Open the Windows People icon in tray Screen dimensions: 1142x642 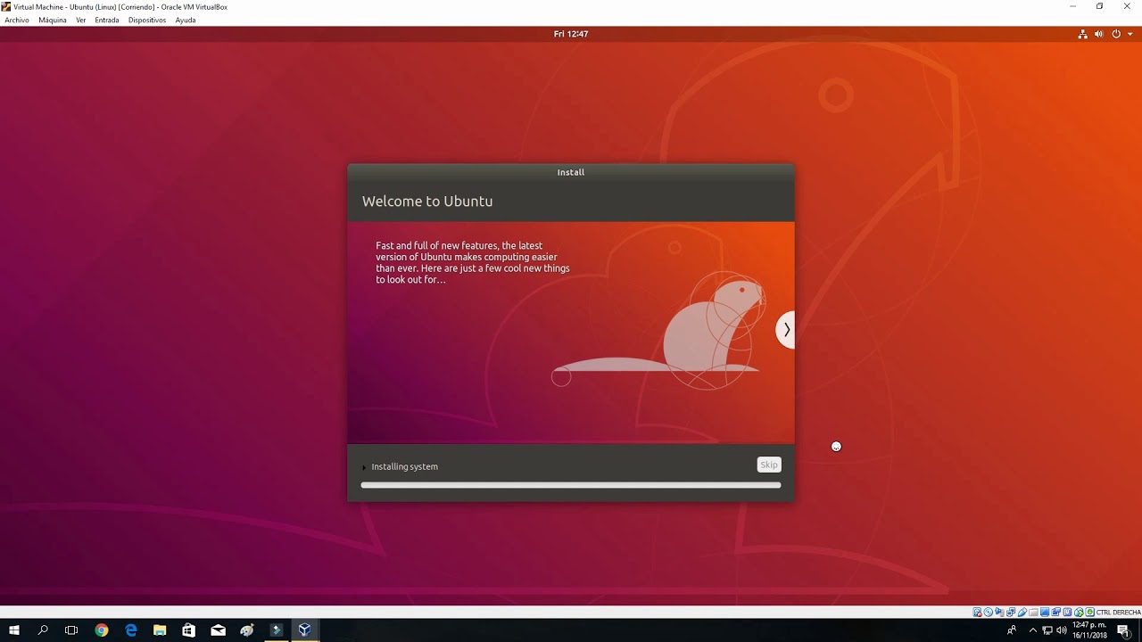1012,630
